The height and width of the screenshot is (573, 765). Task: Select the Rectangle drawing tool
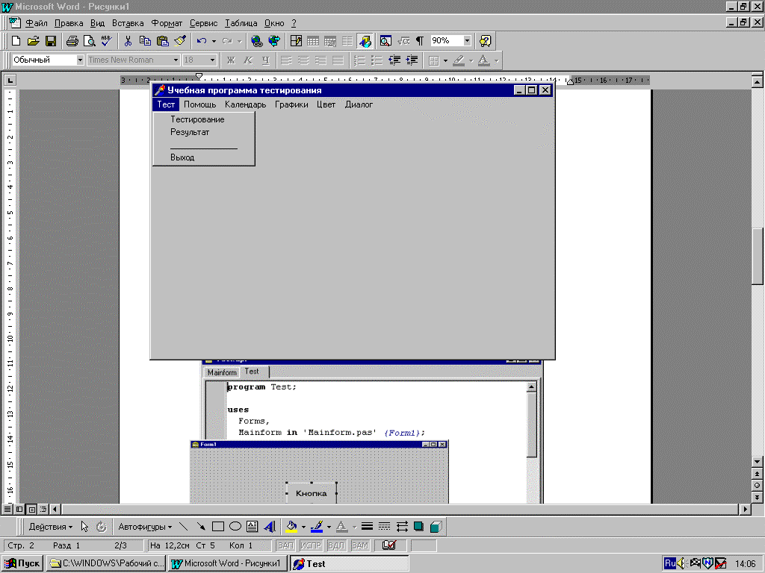[218, 527]
